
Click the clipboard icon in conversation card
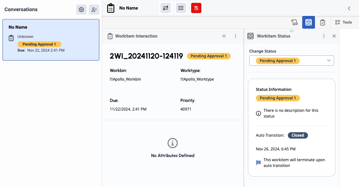11,38
